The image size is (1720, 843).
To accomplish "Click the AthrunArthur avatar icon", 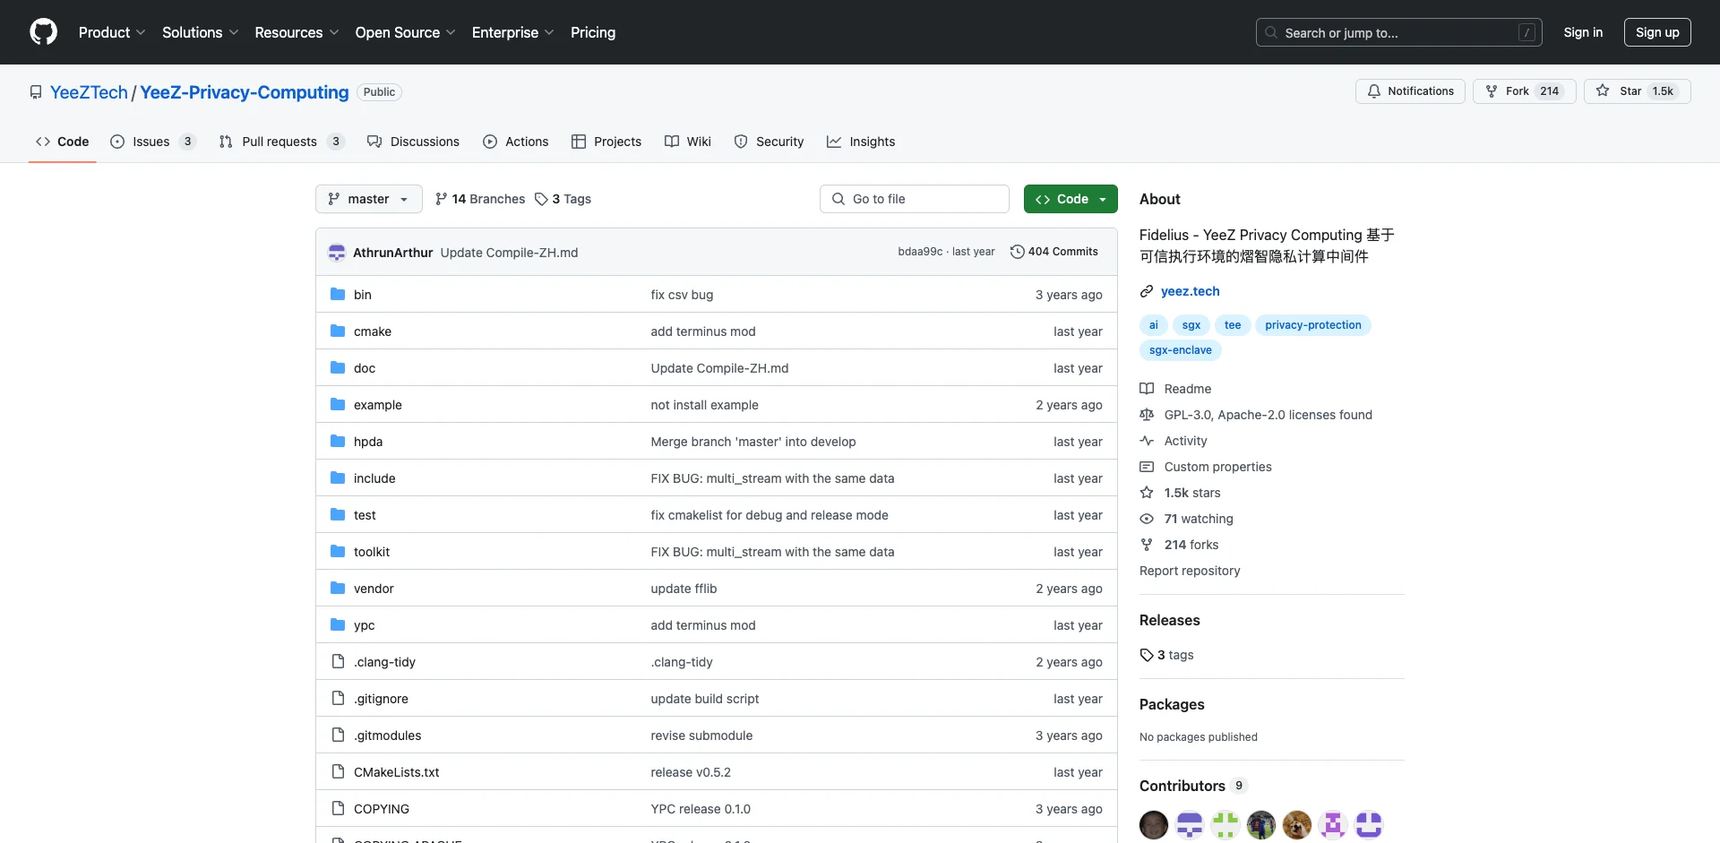I will [x=337, y=253].
